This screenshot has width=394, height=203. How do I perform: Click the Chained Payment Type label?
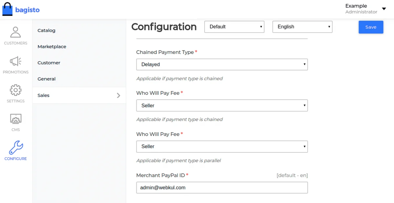tap(165, 52)
